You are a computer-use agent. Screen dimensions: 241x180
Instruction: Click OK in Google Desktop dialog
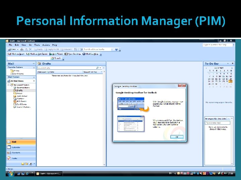pos(177,137)
